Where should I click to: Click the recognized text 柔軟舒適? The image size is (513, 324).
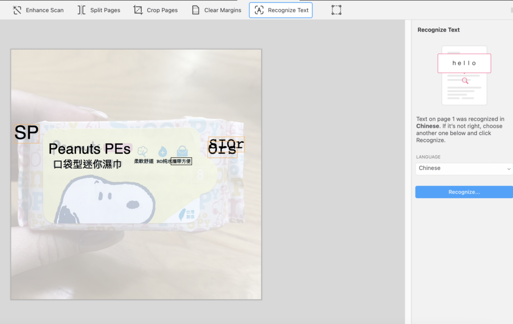point(144,161)
